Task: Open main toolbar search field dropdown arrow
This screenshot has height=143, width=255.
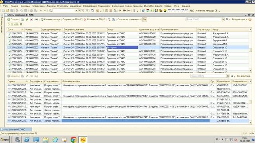Action: coord(76,11)
